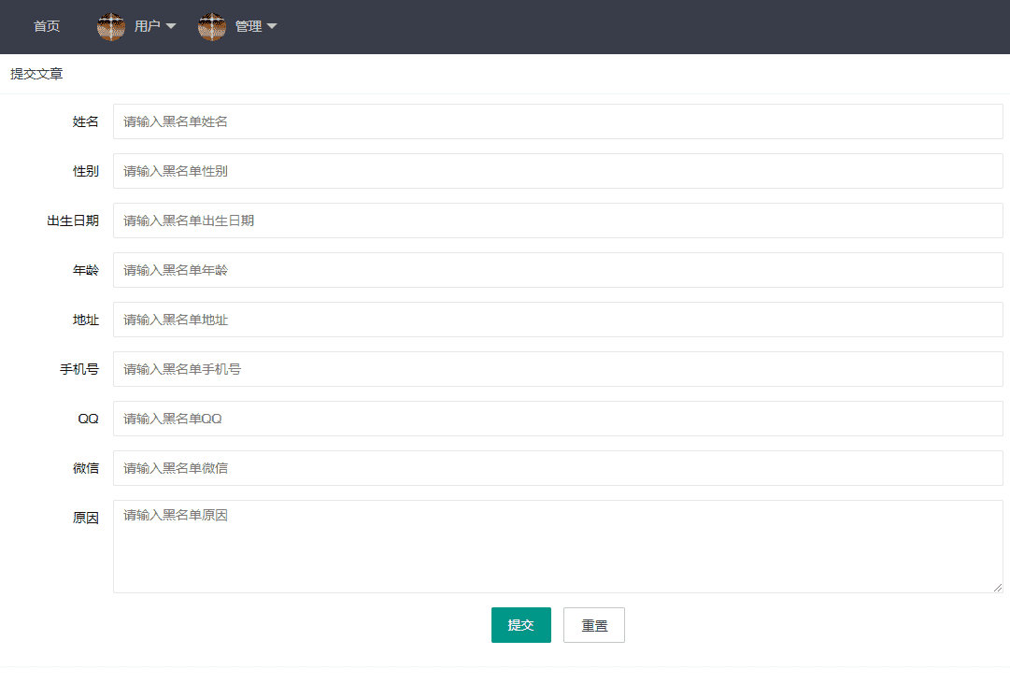Focus the 姓名 input field
This screenshot has width=1010, height=683.
tap(558, 121)
